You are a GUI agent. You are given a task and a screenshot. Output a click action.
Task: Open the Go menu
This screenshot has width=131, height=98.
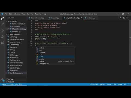tap(28, 14)
